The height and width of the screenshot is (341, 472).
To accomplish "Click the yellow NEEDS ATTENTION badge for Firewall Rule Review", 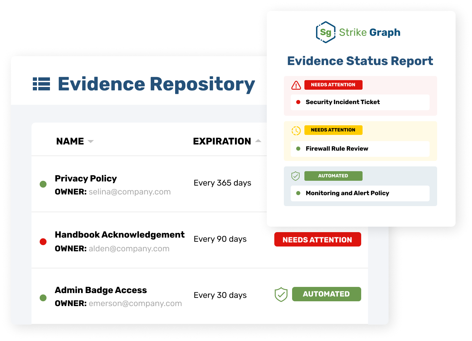I will [x=333, y=130].
